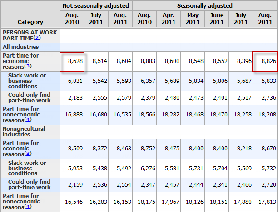This screenshot has width=278, height=212.
Task: Select the 'Apr. 2011' column header
Action: pyautogui.click(x=169, y=19)
